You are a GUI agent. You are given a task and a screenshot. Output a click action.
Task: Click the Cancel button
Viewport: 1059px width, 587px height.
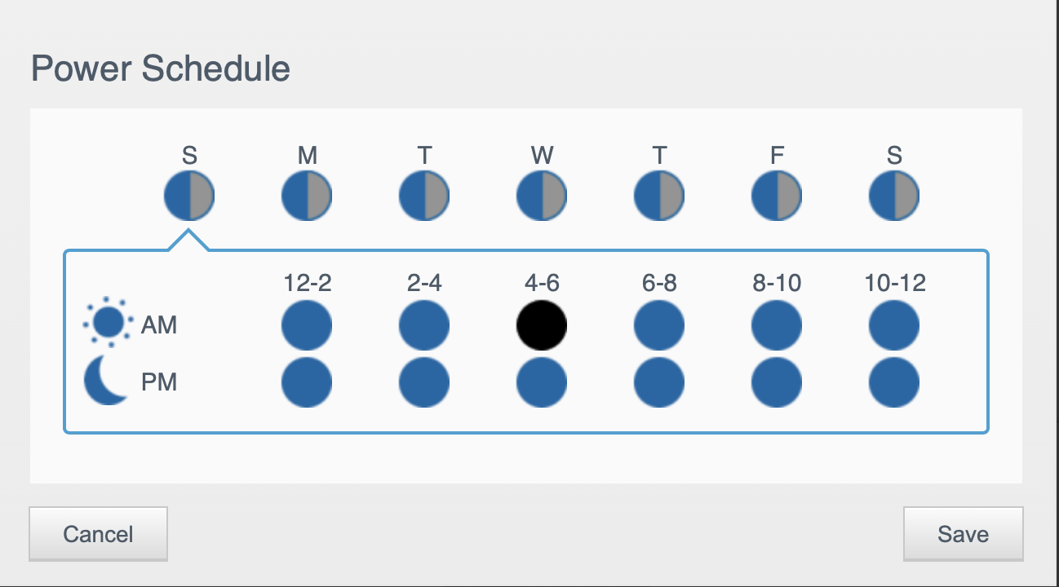tap(98, 534)
